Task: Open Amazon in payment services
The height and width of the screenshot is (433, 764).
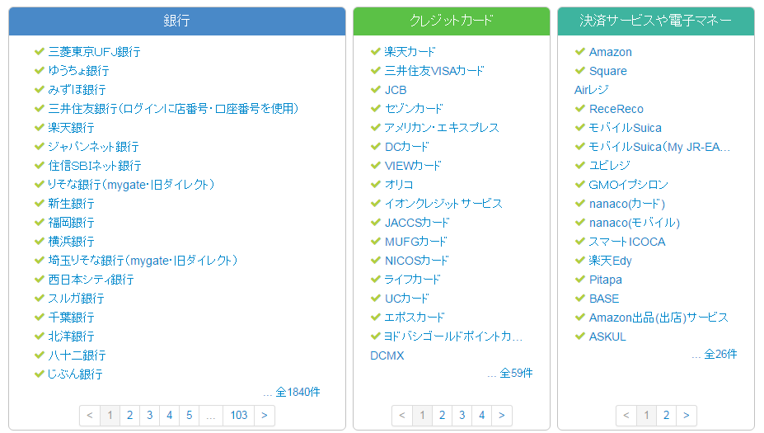Action: click(x=610, y=52)
